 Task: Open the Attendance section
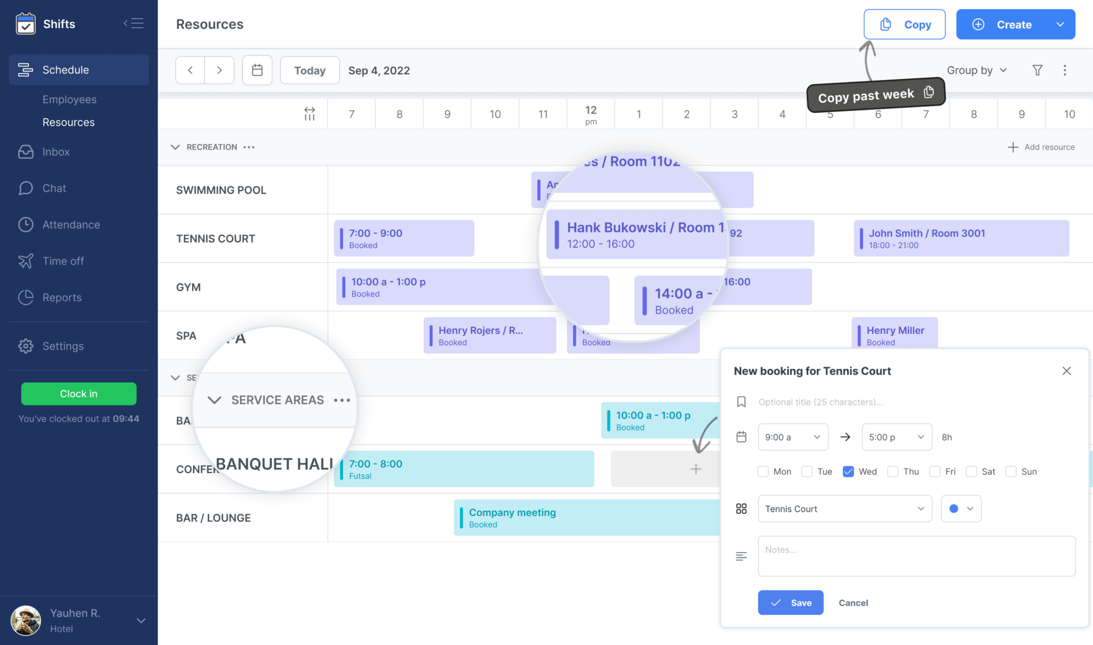[x=70, y=224]
